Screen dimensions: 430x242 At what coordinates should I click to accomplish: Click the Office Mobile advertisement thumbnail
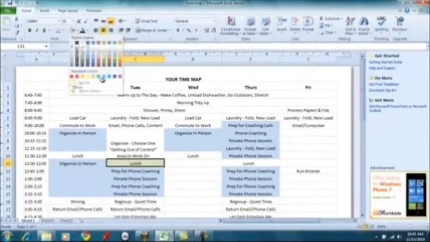pyautogui.click(x=398, y=194)
